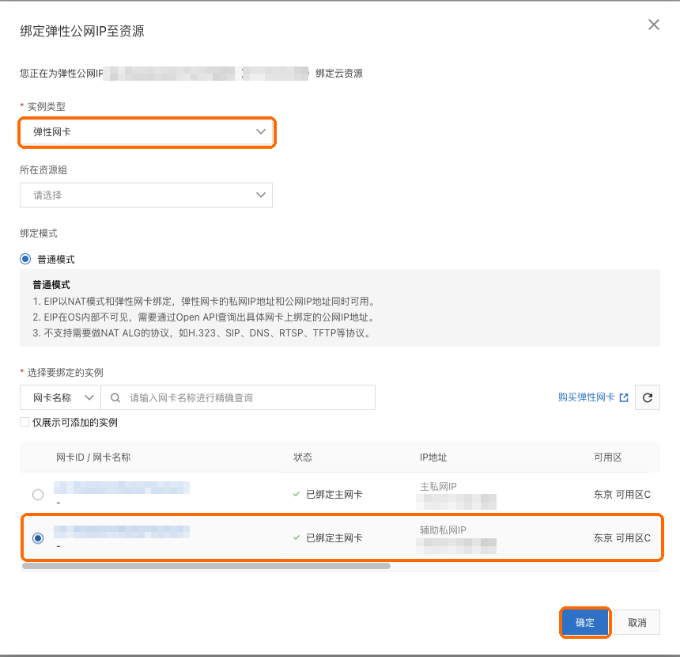Image resolution: width=680 pixels, height=657 pixels.
Task: Click 已绑定主网卡 status in the 主私网IP row
Action: [334, 495]
